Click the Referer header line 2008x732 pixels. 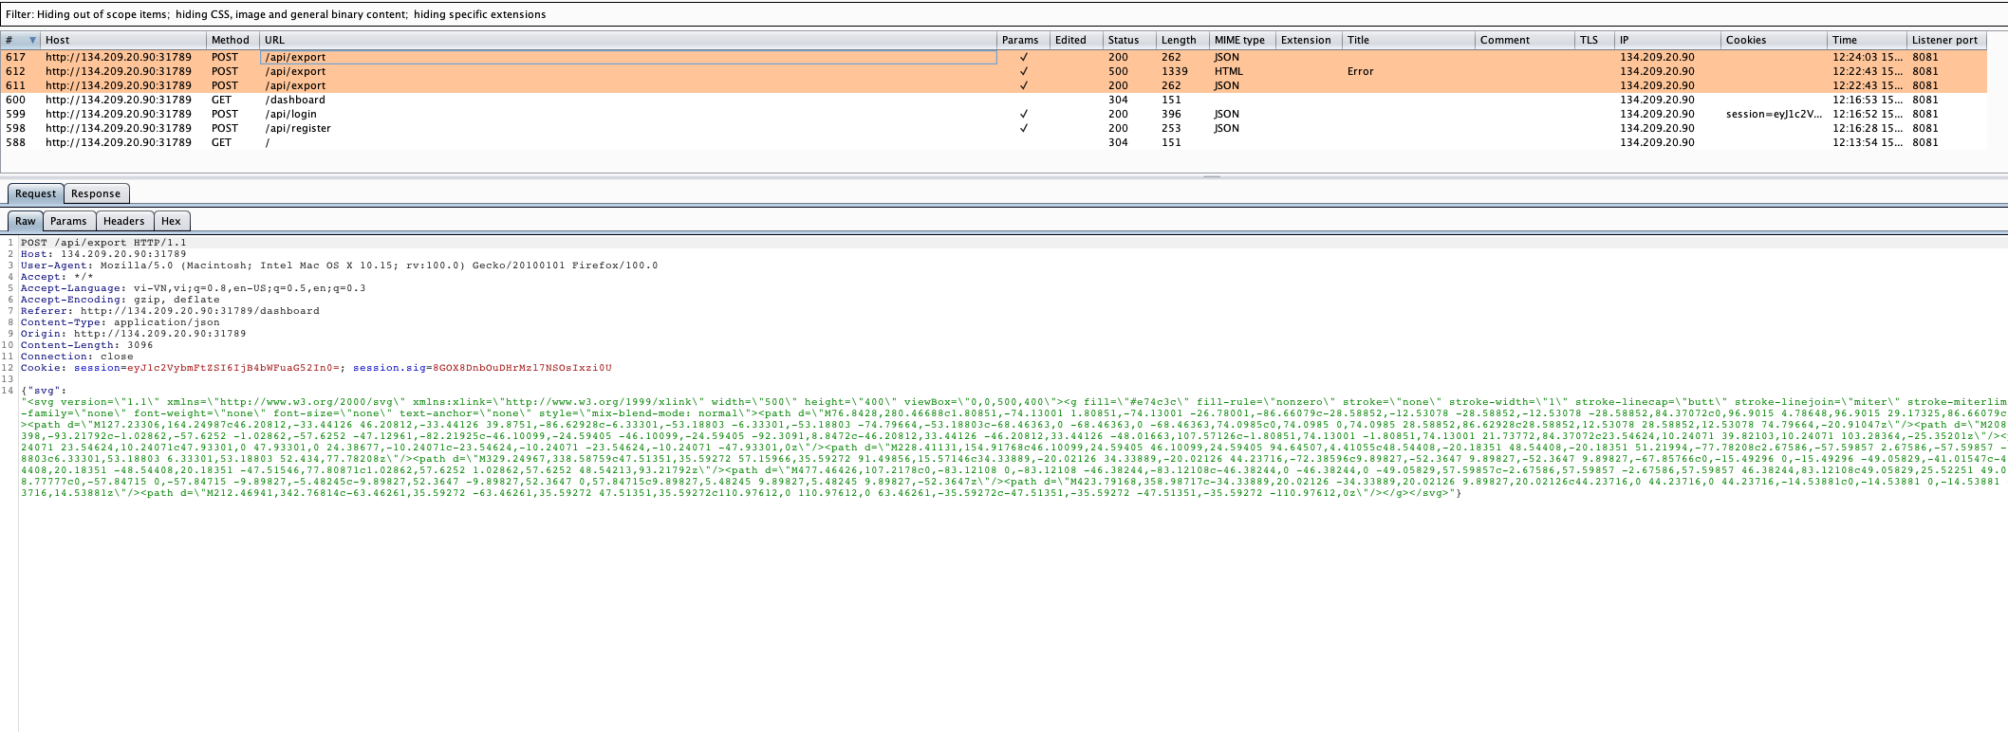click(170, 311)
